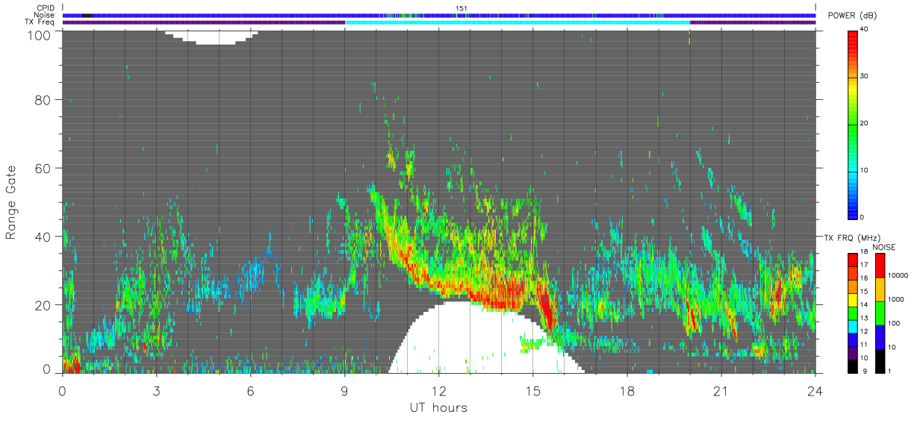Click the blue Noise strip above the plot

[439, 15]
